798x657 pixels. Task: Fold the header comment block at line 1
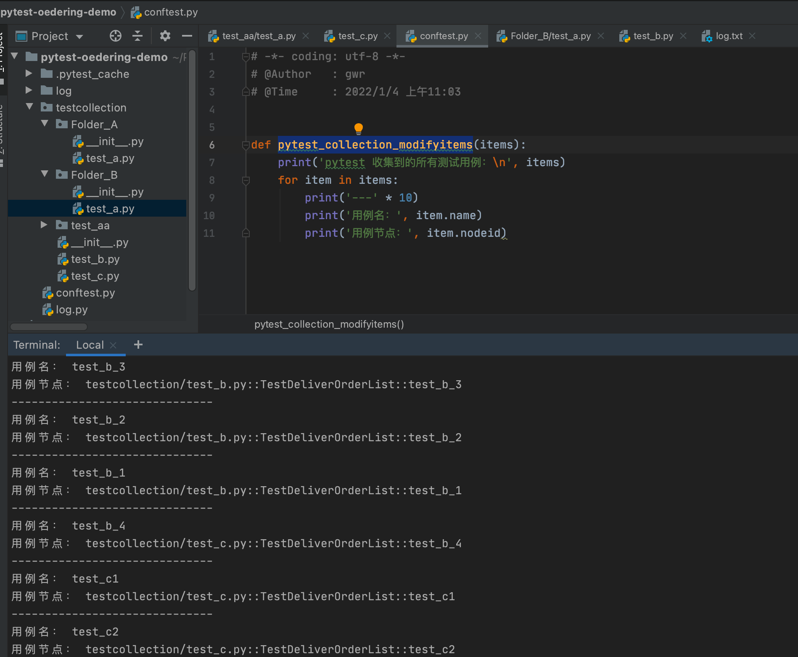(246, 57)
